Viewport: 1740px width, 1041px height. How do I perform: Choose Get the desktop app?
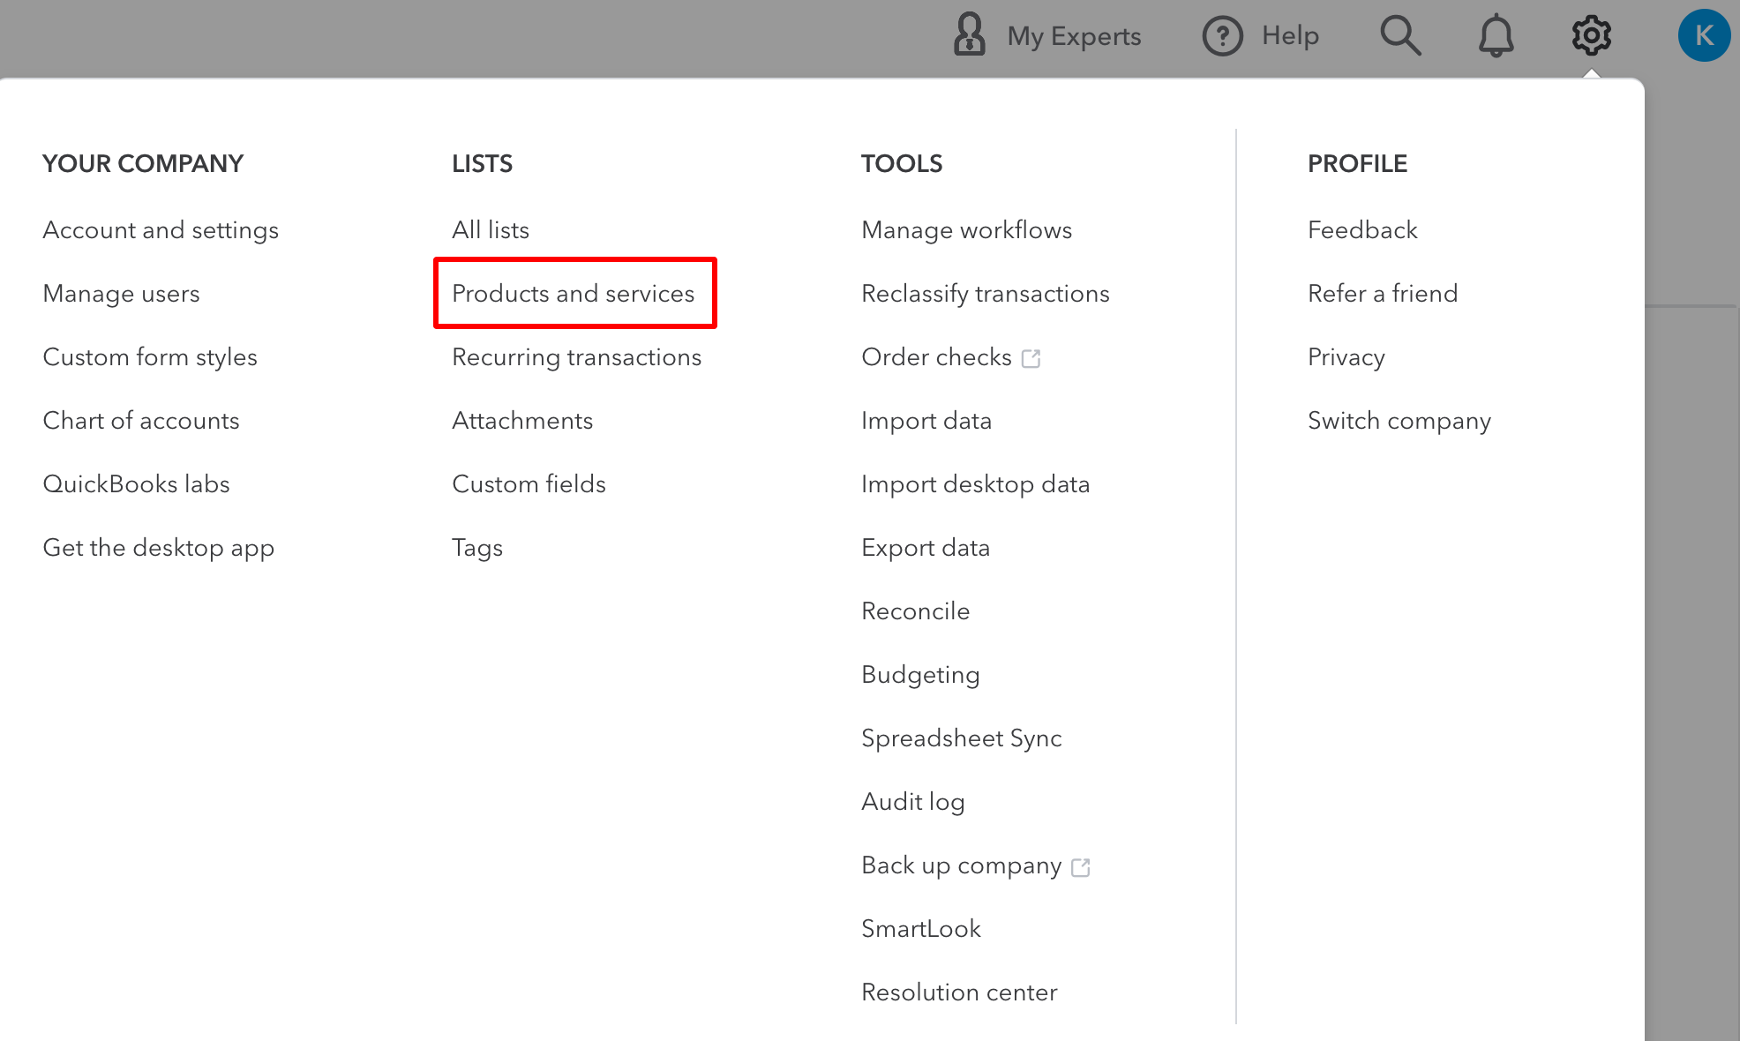pos(159,548)
